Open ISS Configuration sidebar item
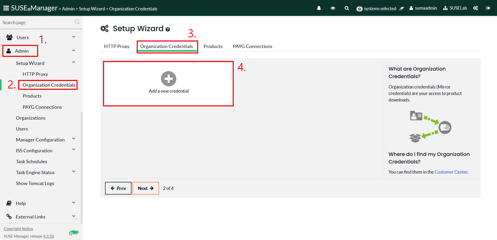The width and height of the screenshot is (497, 240). click(x=34, y=151)
